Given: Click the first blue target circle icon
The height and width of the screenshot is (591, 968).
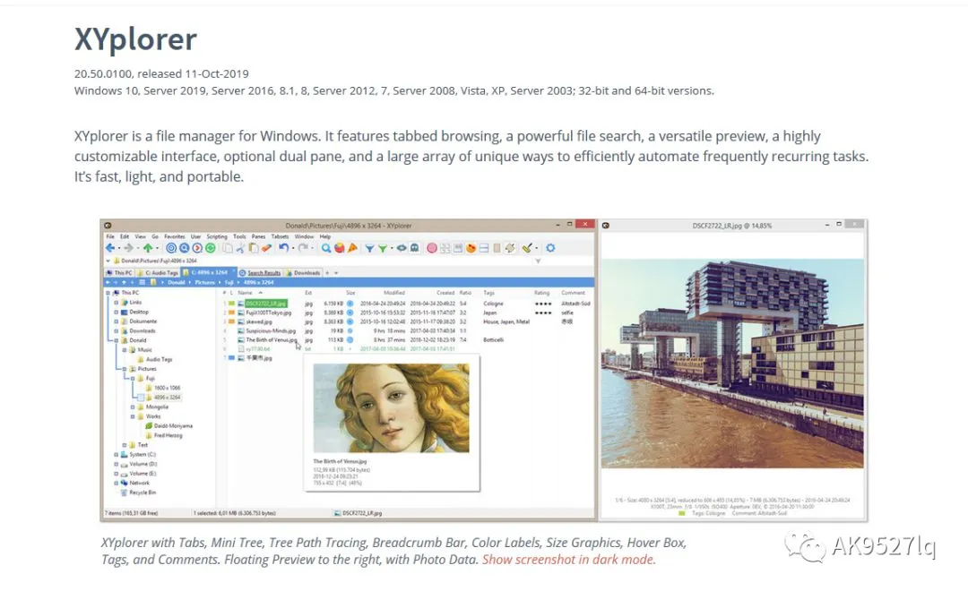Looking at the screenshot, I should point(171,248).
